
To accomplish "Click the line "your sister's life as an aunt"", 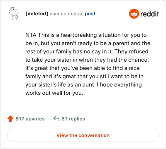I will (x=83, y=85).
